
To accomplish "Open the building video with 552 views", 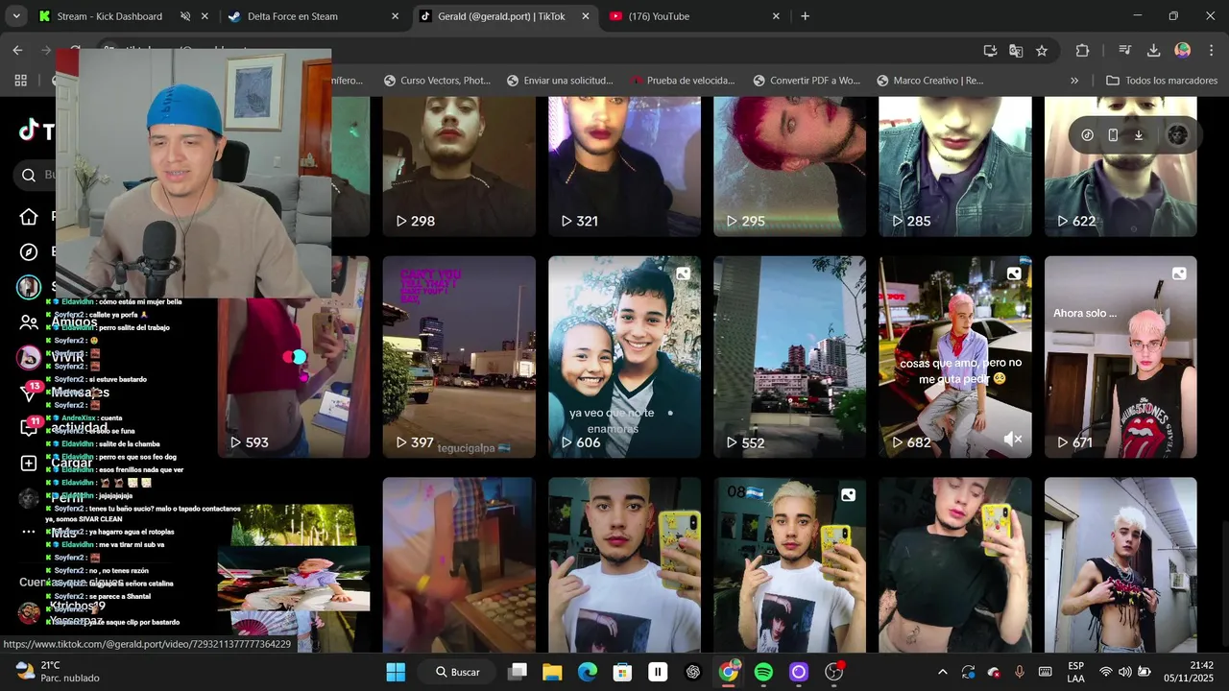I will [789, 357].
